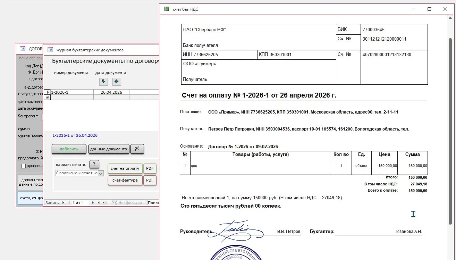Click the 'добавить' button
The width and height of the screenshot is (456, 260).
click(68, 149)
